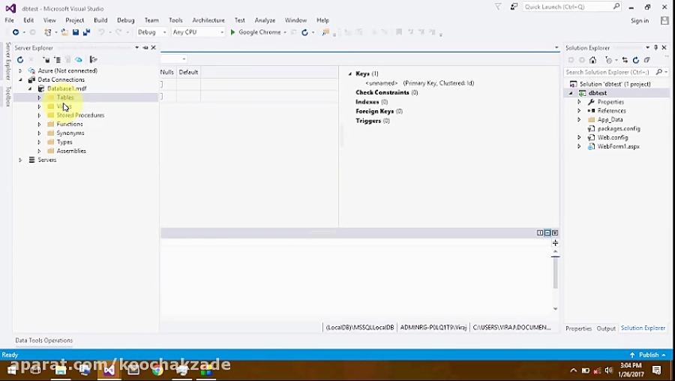Collapse the Keys section in table designer
Image resolution: width=675 pixels, height=381 pixels.
pos(349,74)
